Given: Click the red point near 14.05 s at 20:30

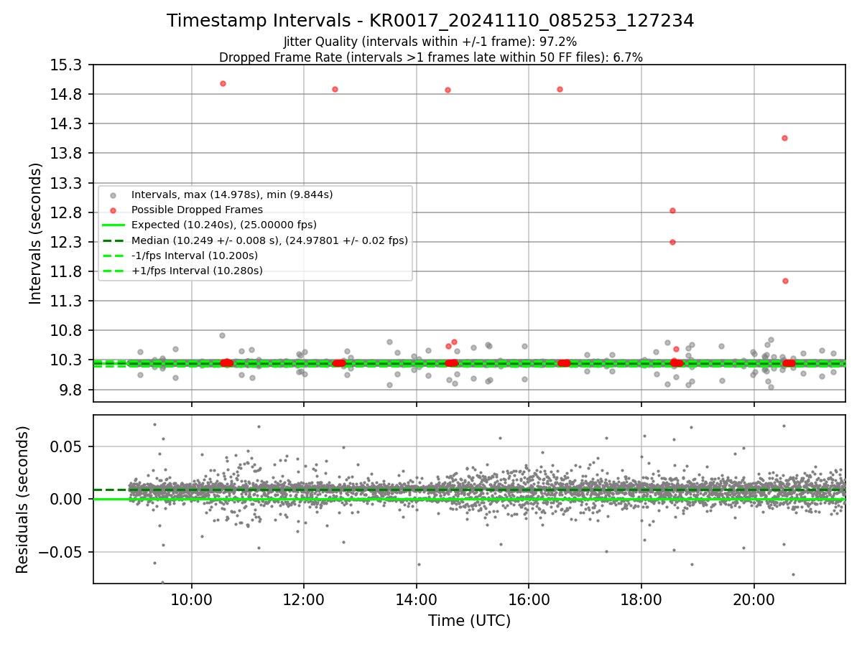Looking at the screenshot, I should tap(784, 138).
